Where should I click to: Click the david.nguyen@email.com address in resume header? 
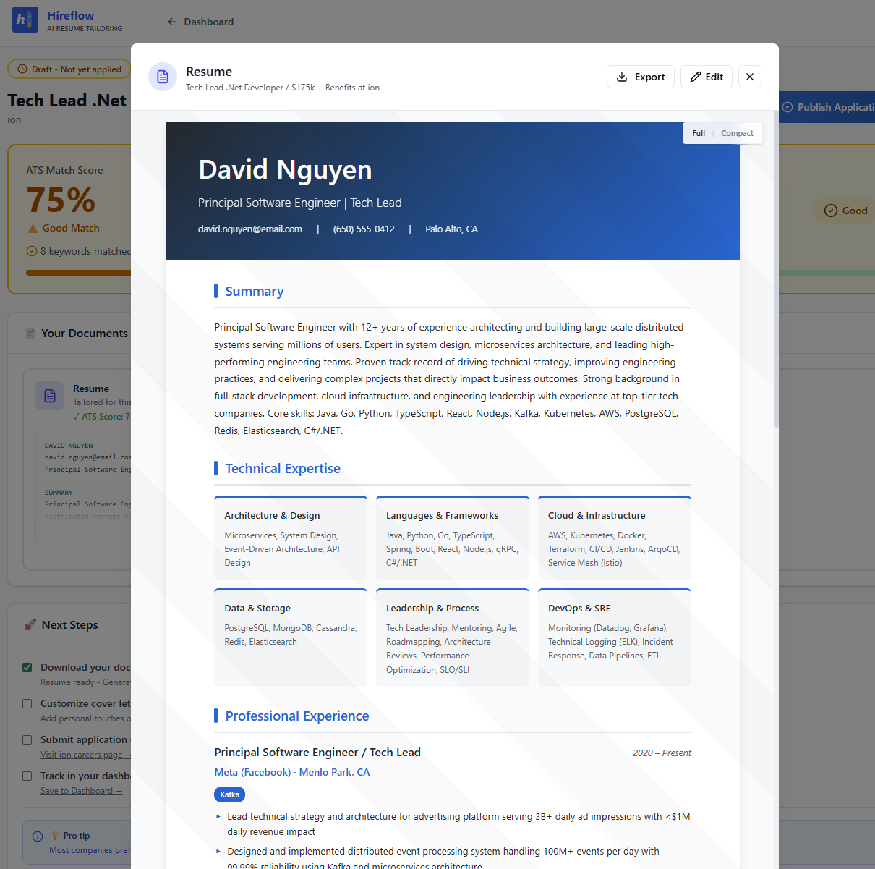(x=250, y=229)
